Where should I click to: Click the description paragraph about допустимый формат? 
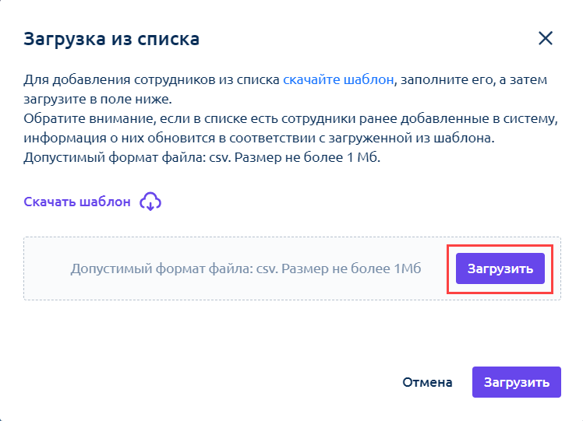(202, 157)
